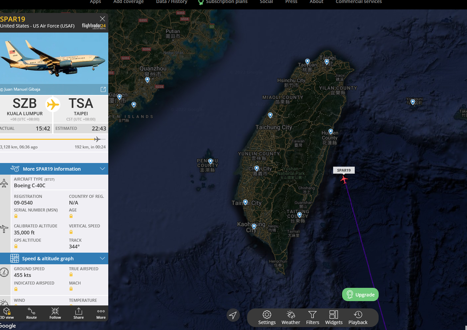Open the Commercial services menu

click(x=359, y=2)
